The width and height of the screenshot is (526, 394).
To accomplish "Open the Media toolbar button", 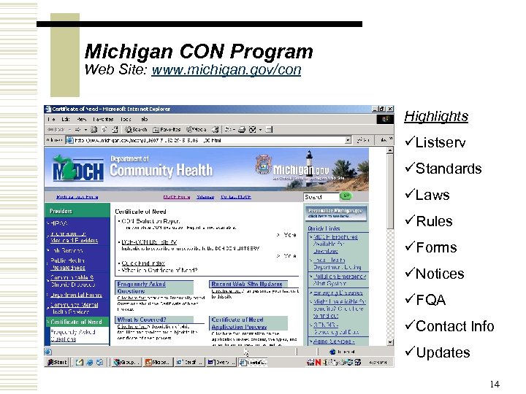I will coord(197,130).
